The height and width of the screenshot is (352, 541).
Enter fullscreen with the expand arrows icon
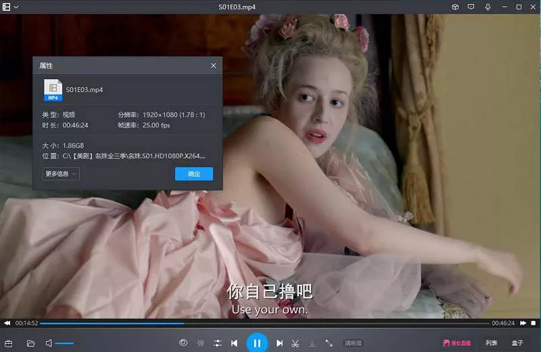(x=329, y=343)
